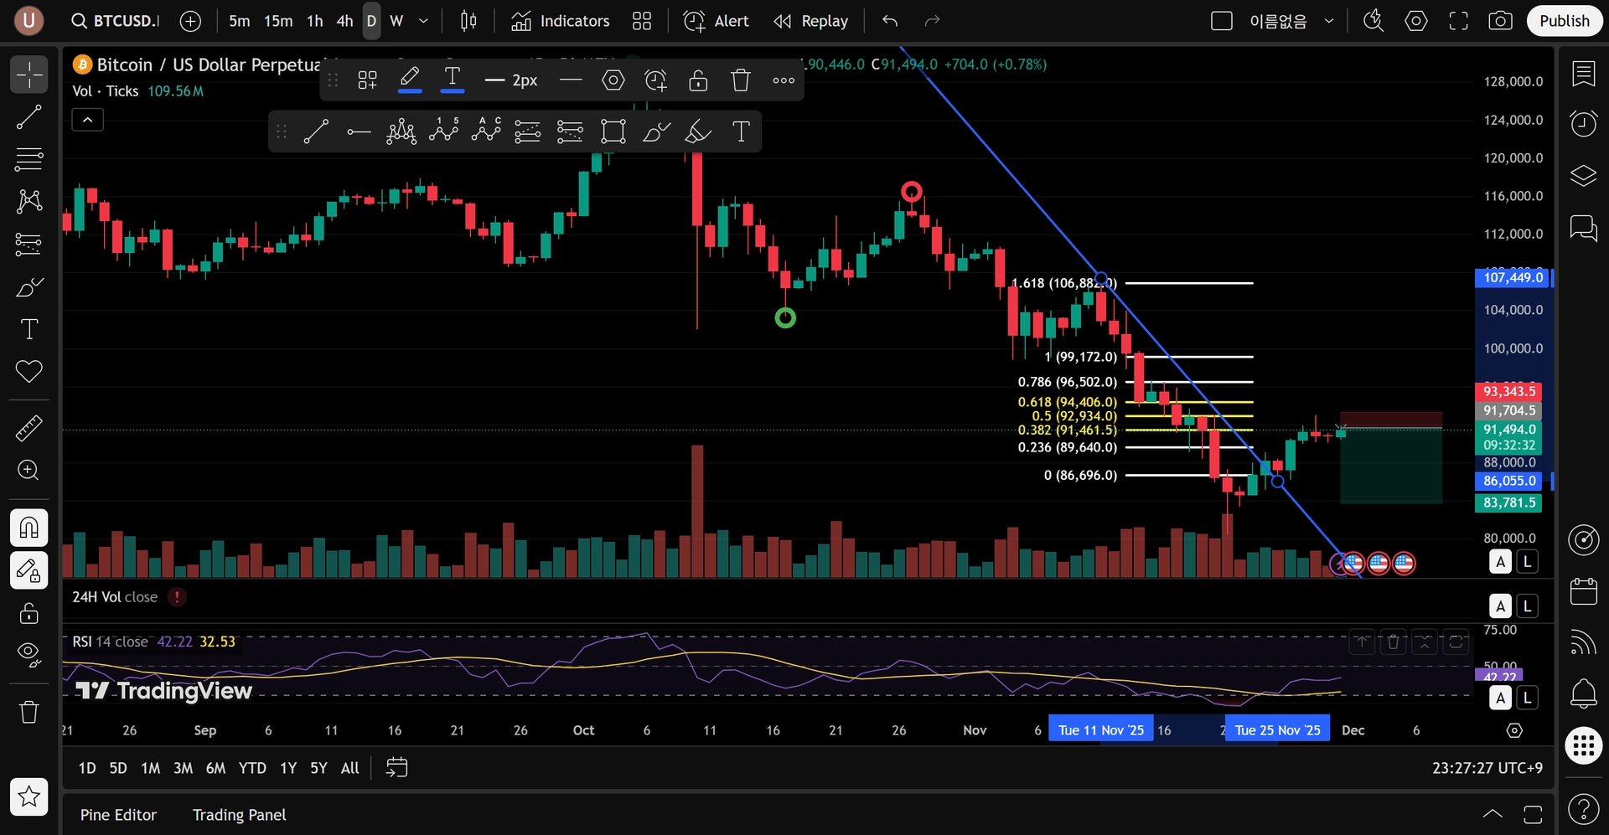The height and width of the screenshot is (835, 1609).
Task: Enter fullscreen mode
Action: [x=1458, y=21]
